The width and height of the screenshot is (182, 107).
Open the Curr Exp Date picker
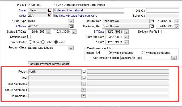[126, 37]
